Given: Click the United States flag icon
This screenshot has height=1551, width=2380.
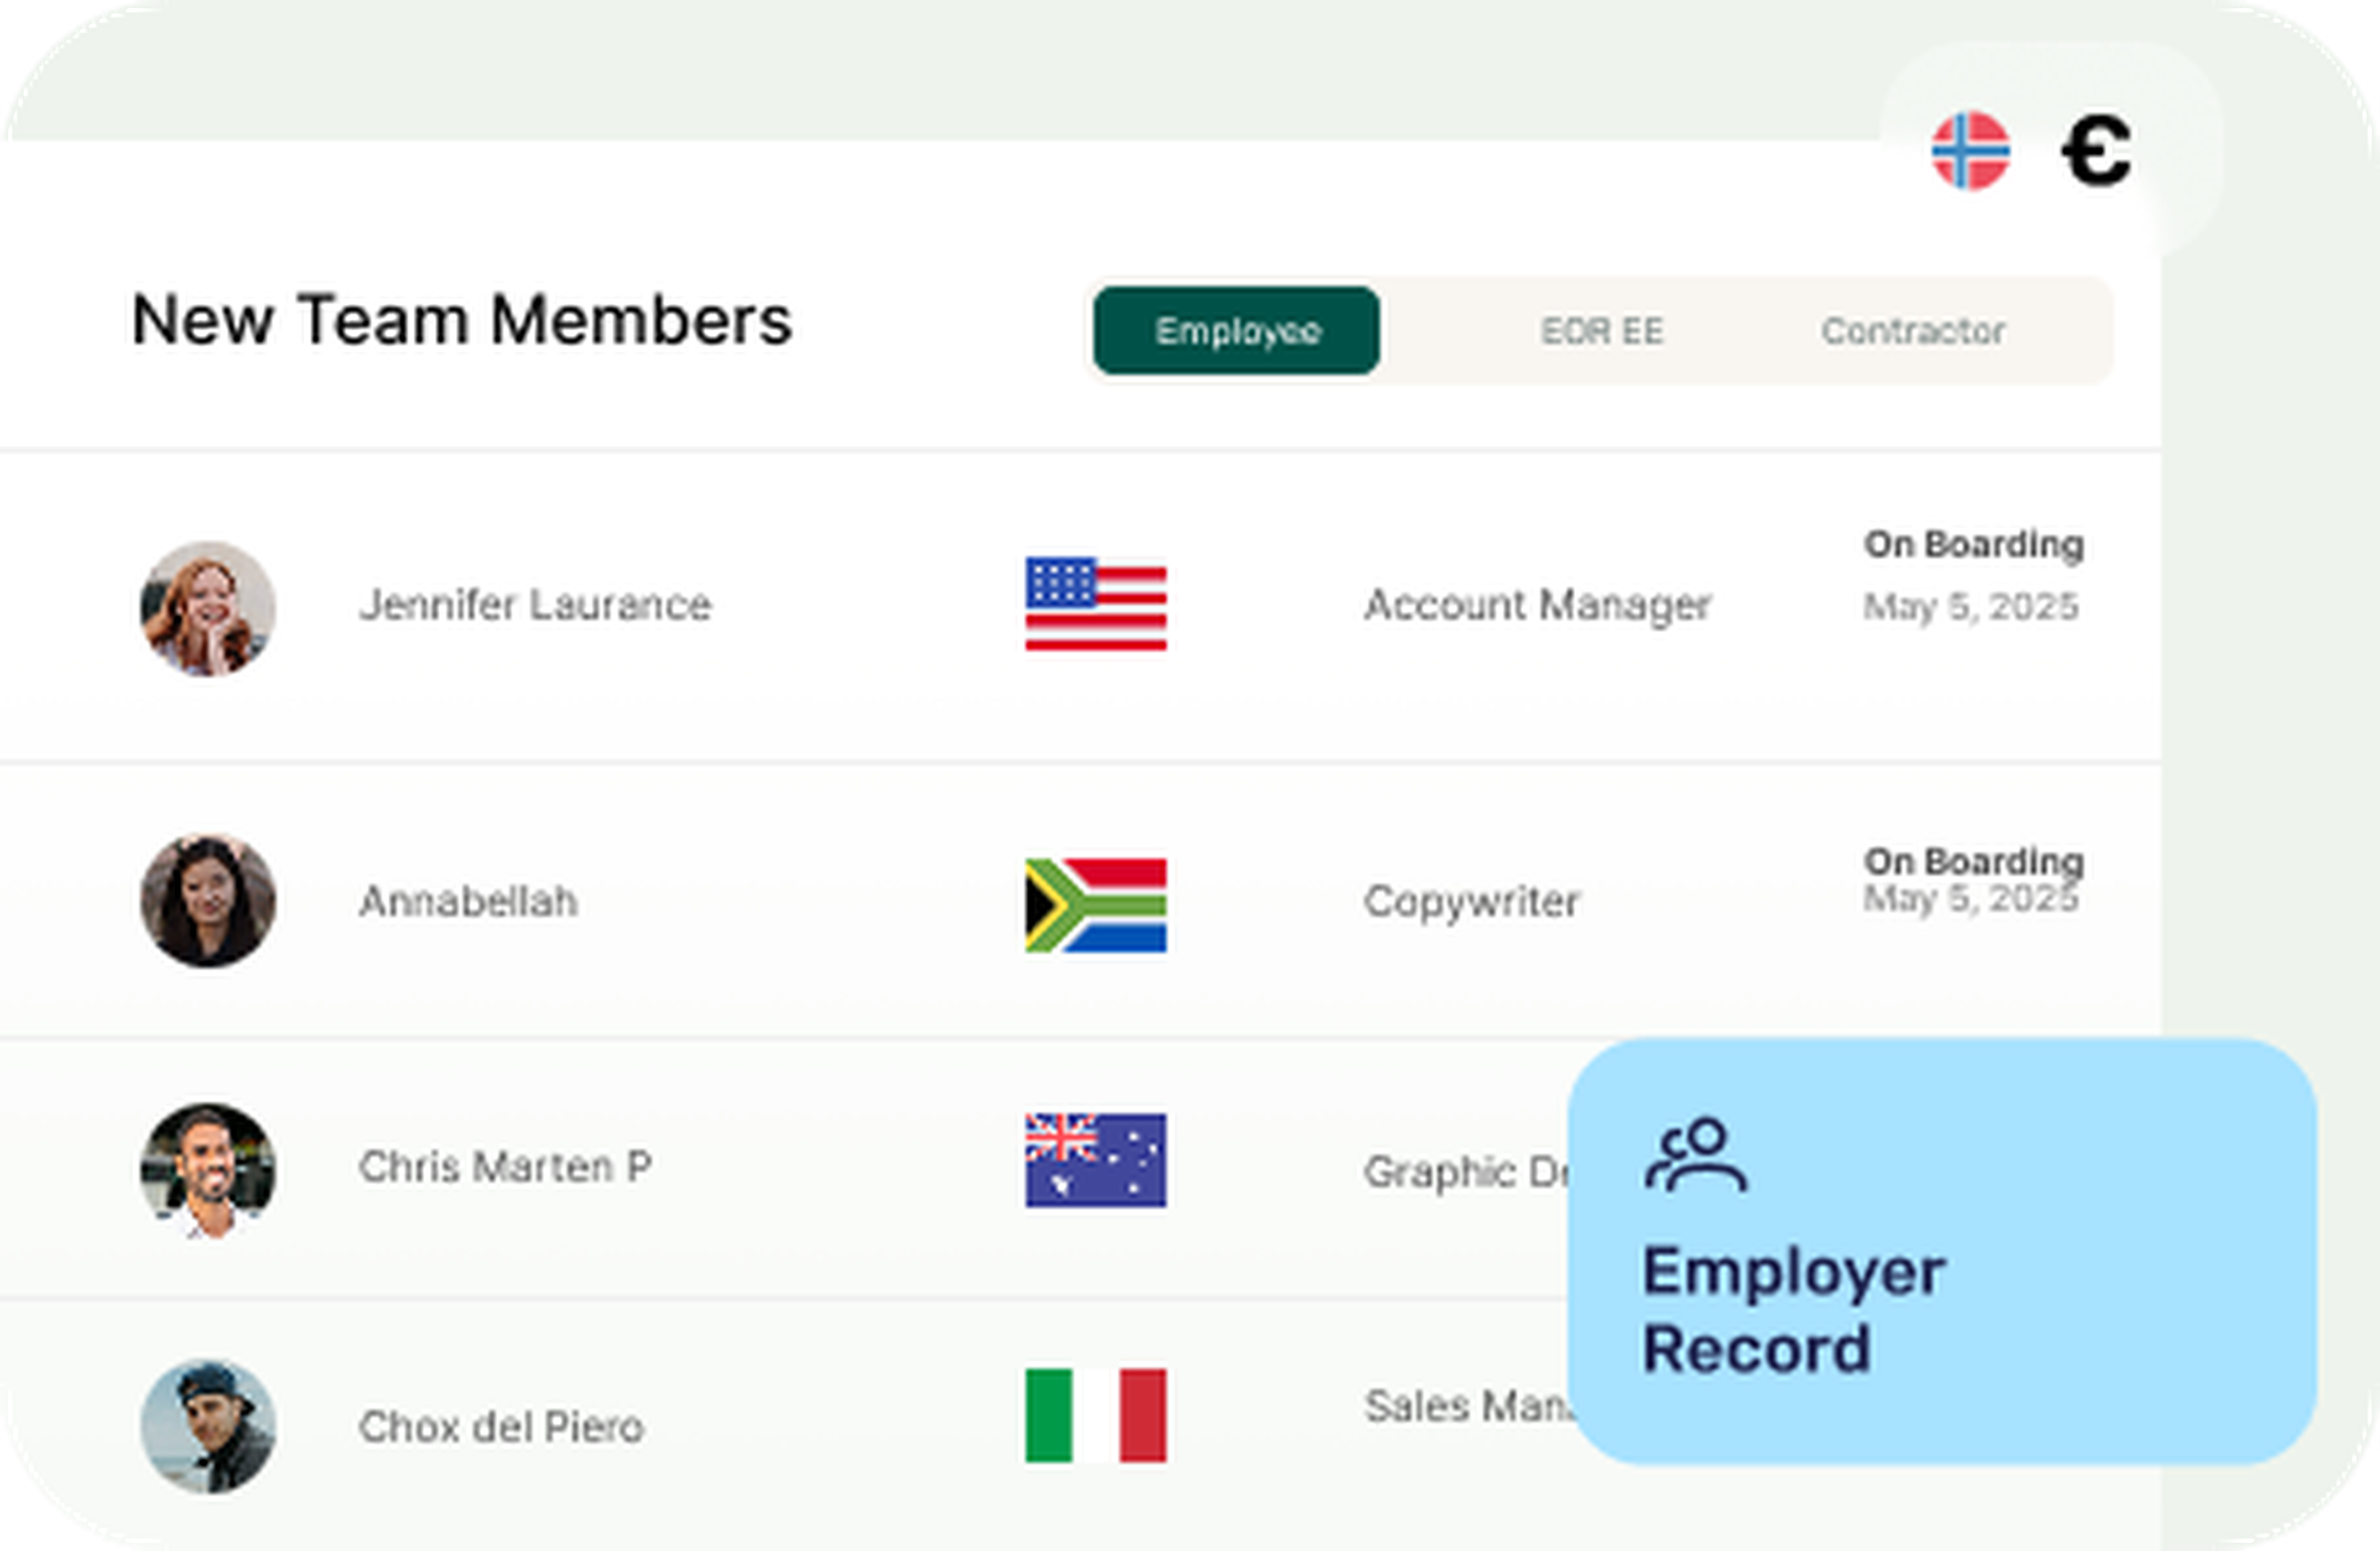Looking at the screenshot, I should [x=1095, y=603].
